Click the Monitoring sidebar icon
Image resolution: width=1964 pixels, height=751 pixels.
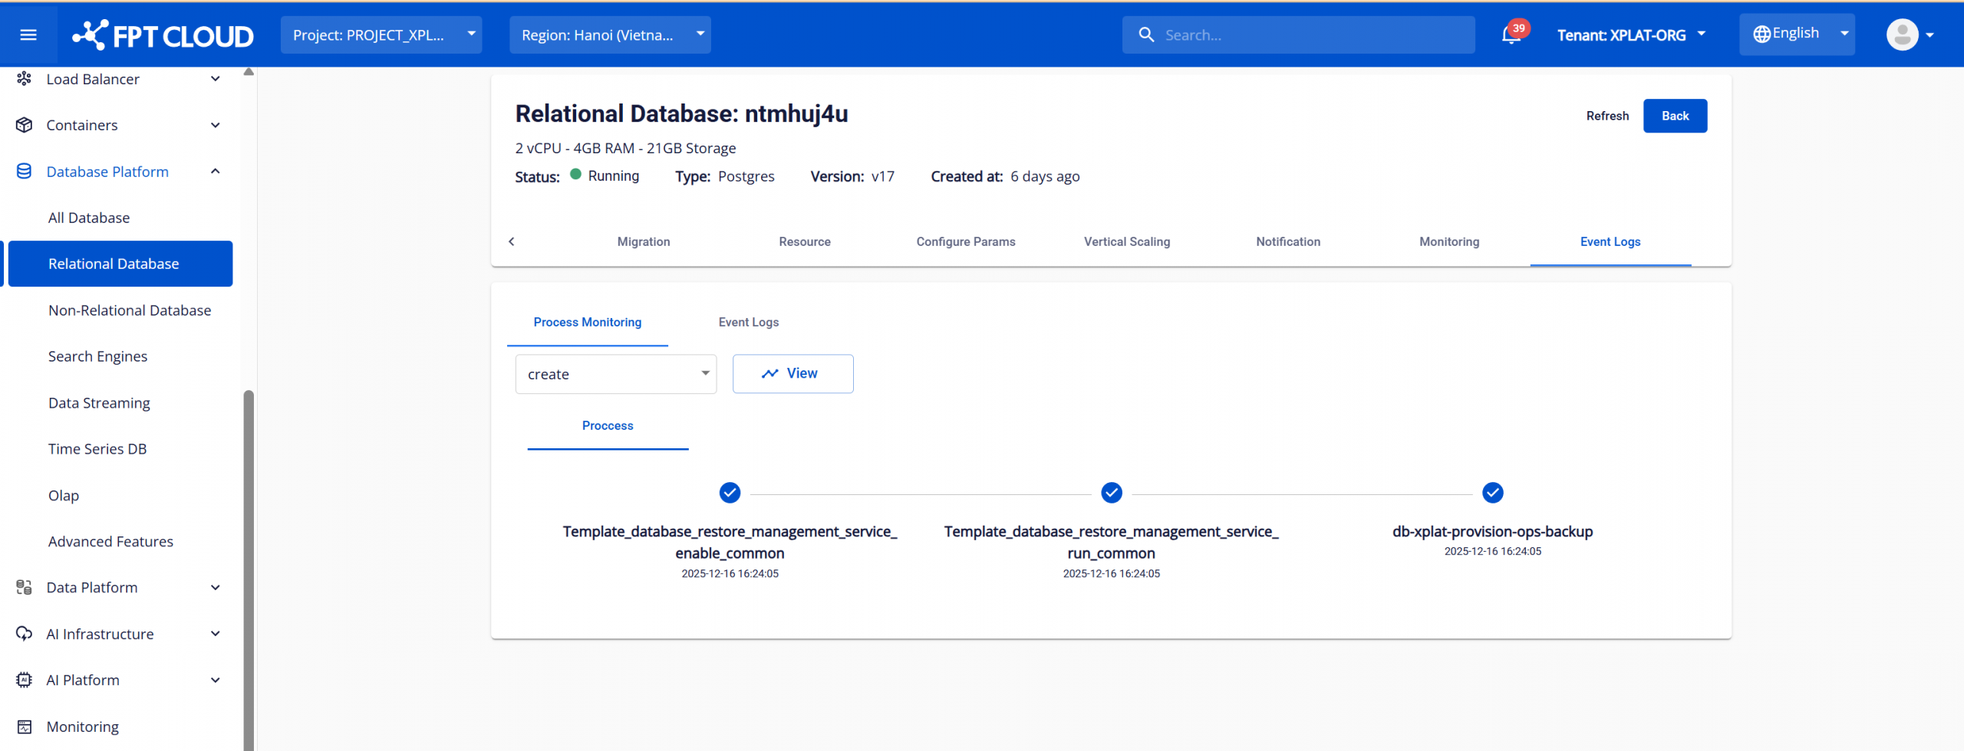point(25,726)
